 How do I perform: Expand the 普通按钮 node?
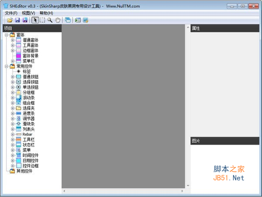tap(13, 77)
